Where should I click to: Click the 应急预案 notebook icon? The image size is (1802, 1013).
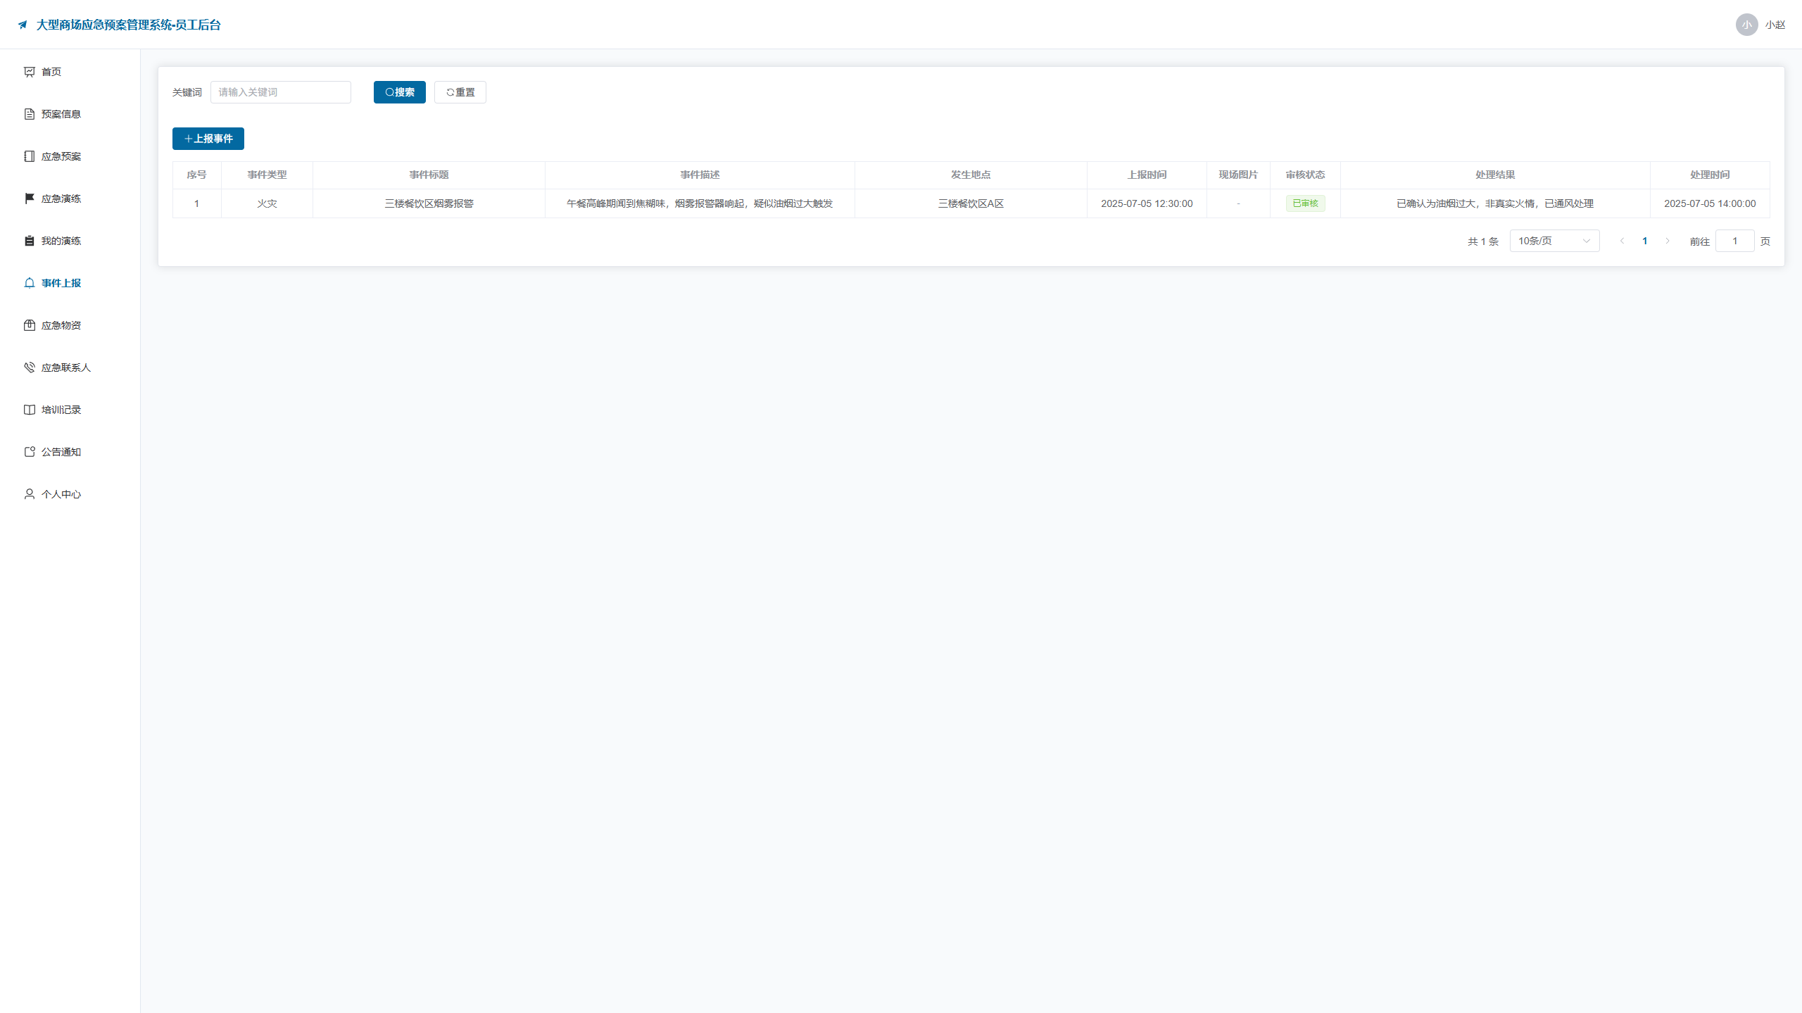(30, 156)
